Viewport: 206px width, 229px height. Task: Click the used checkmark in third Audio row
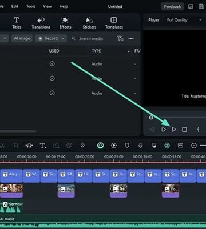(x=52, y=93)
